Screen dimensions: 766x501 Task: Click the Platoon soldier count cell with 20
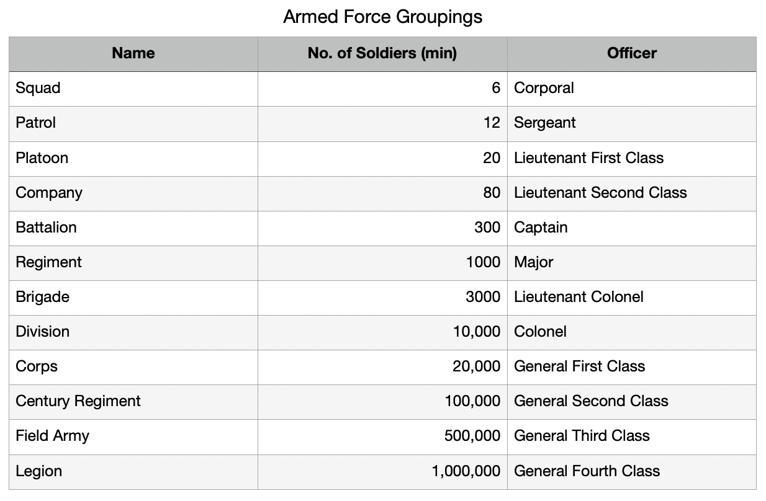(x=382, y=158)
